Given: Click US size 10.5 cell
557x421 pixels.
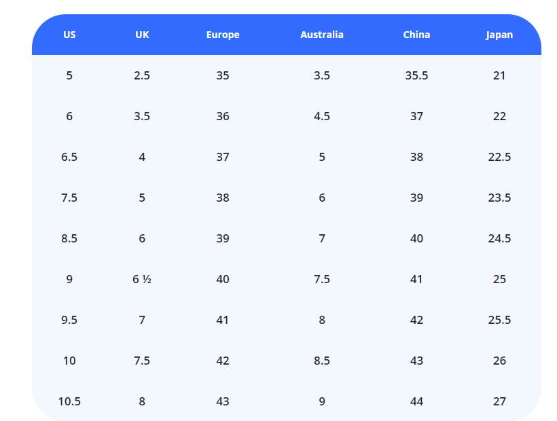Looking at the screenshot, I should pyautogui.click(x=69, y=401).
